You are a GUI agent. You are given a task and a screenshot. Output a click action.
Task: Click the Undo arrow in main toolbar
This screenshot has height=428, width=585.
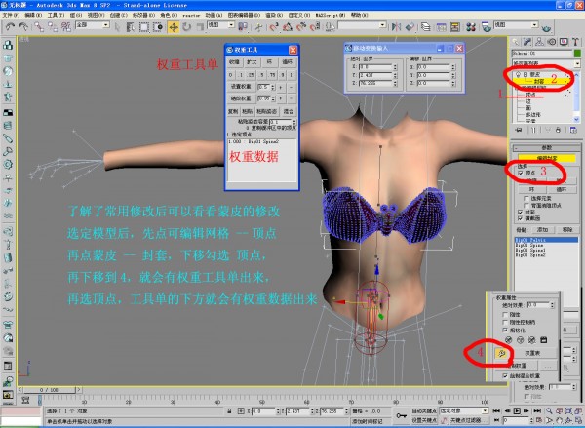[8, 24]
